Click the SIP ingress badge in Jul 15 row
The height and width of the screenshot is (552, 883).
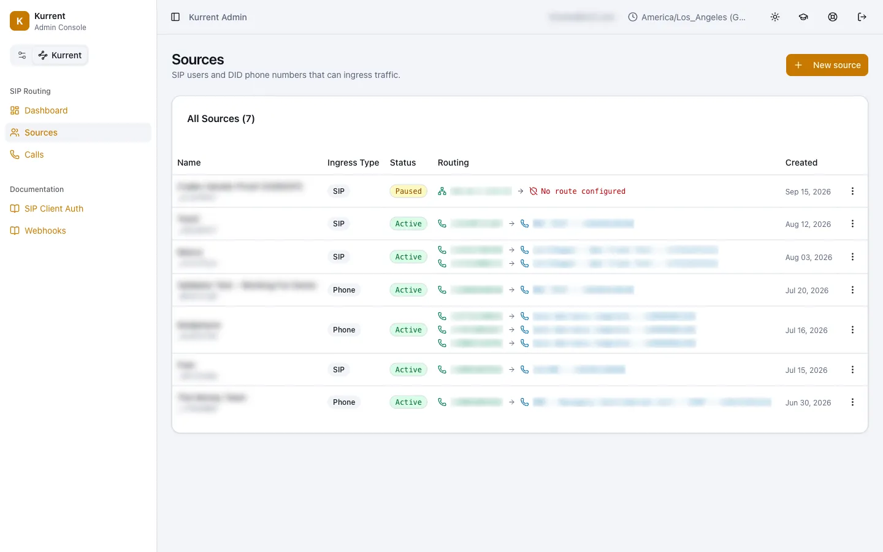point(338,370)
